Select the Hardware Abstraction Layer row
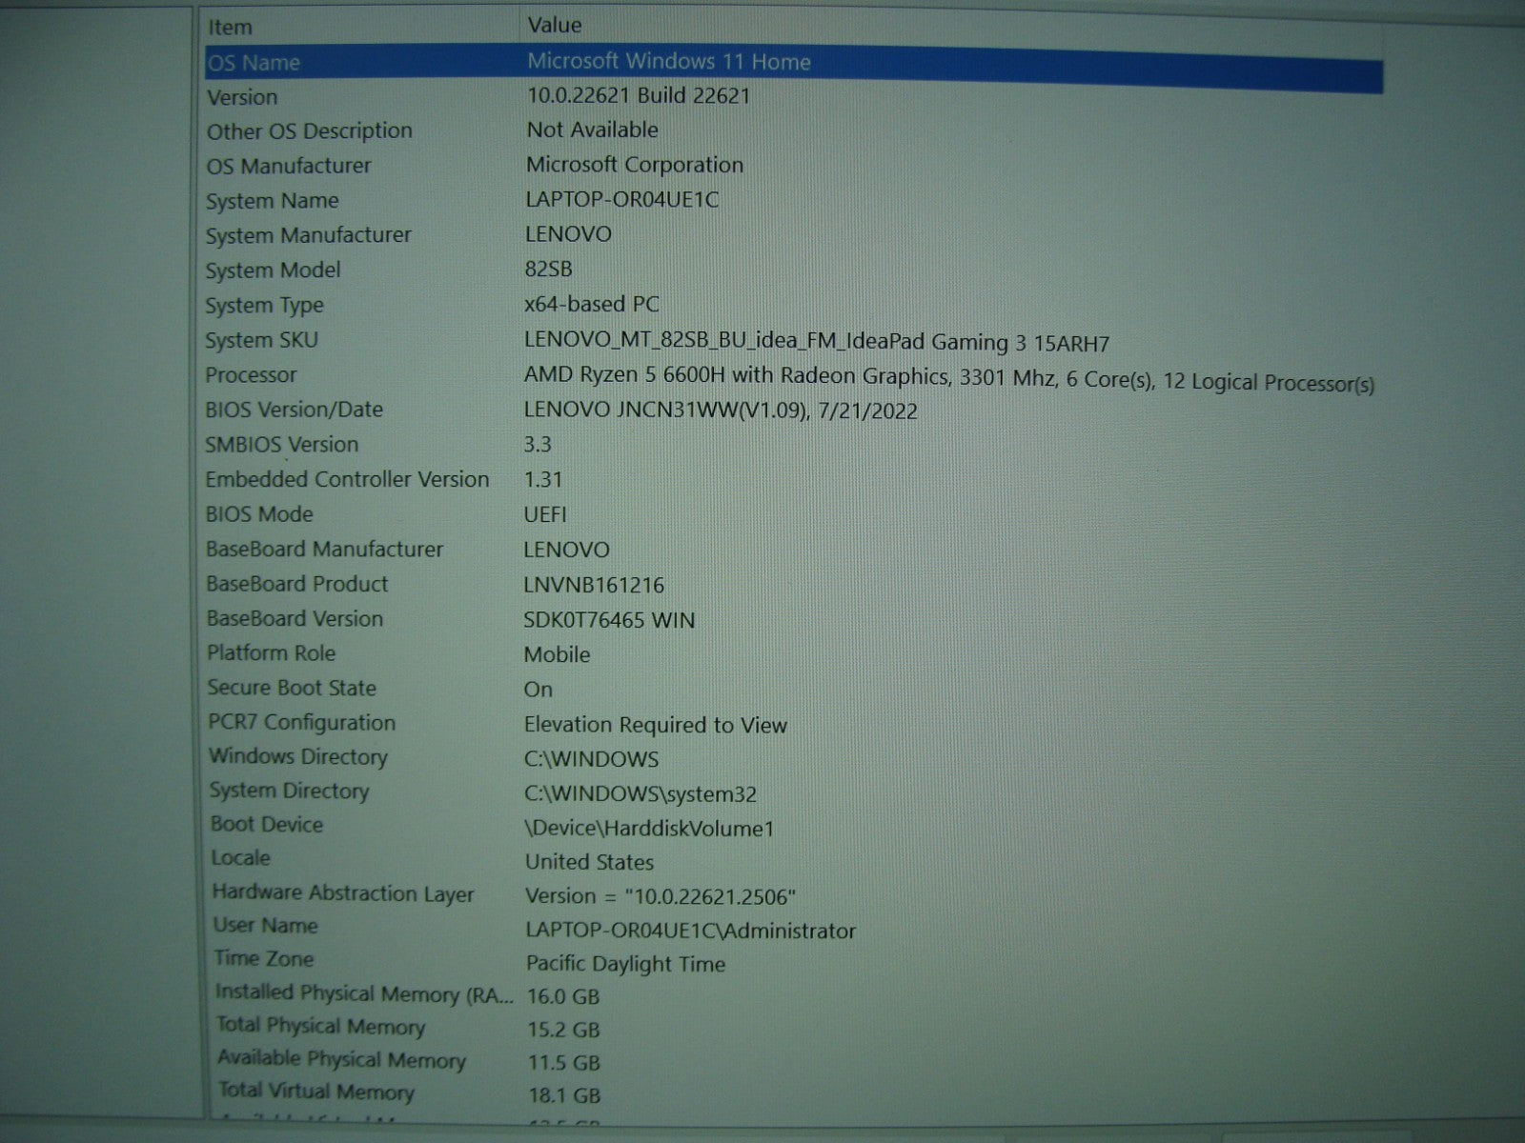The image size is (1525, 1143). (x=343, y=893)
